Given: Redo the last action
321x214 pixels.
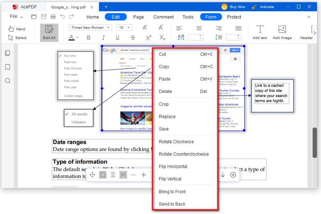Looking at the screenshot, I should (x=71, y=16).
